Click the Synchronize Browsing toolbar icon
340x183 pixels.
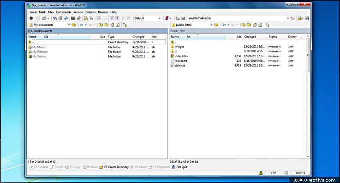[86, 18]
